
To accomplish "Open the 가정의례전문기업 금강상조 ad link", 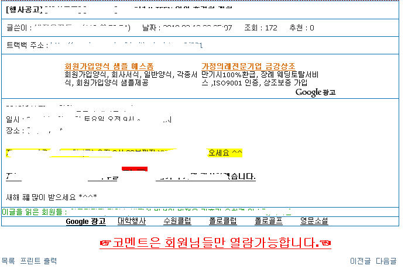I will pyautogui.click(x=248, y=66).
